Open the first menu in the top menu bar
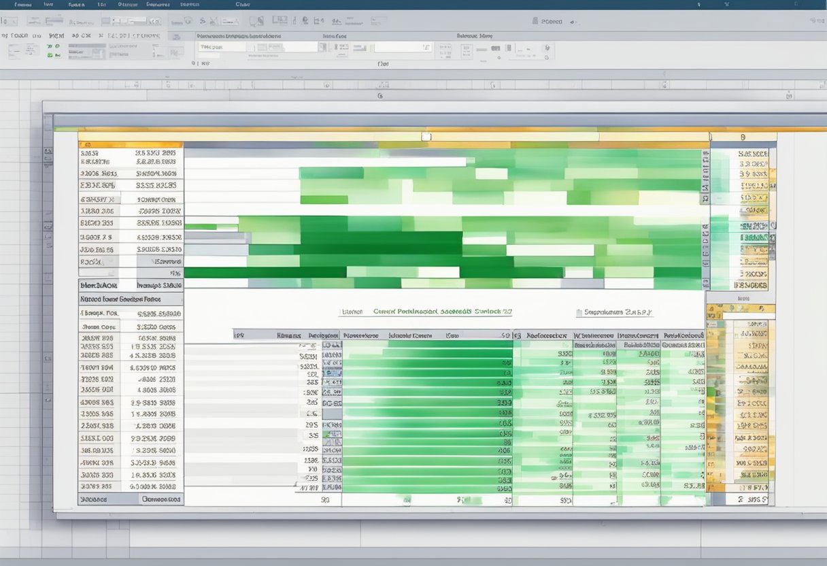This screenshot has width=827, height=566. 22,4
